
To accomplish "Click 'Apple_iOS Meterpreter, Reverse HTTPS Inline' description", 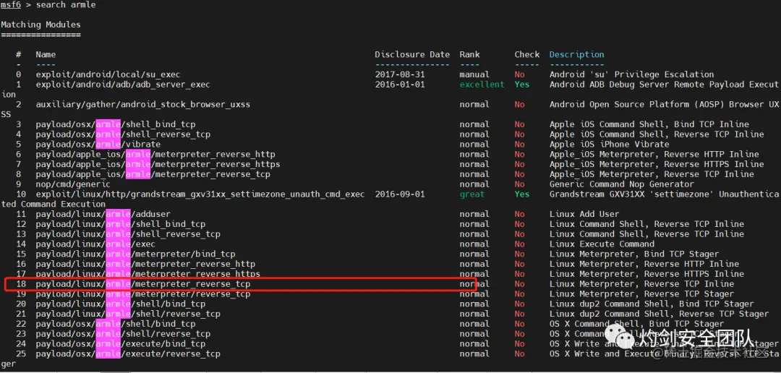I will point(657,164).
